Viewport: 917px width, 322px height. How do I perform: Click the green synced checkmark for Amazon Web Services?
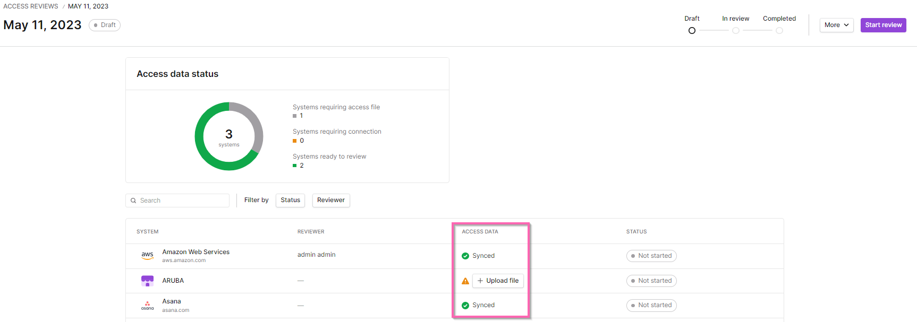(x=465, y=256)
